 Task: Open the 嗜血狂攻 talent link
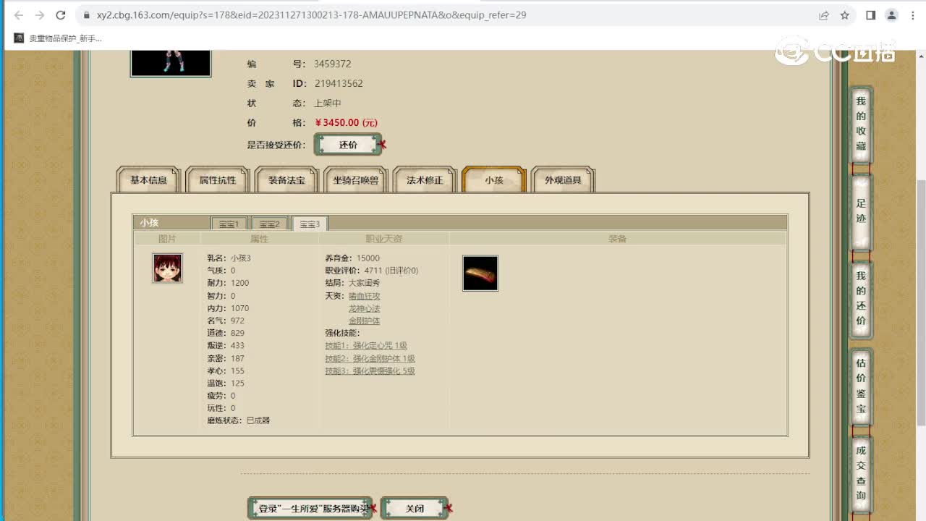(365, 296)
